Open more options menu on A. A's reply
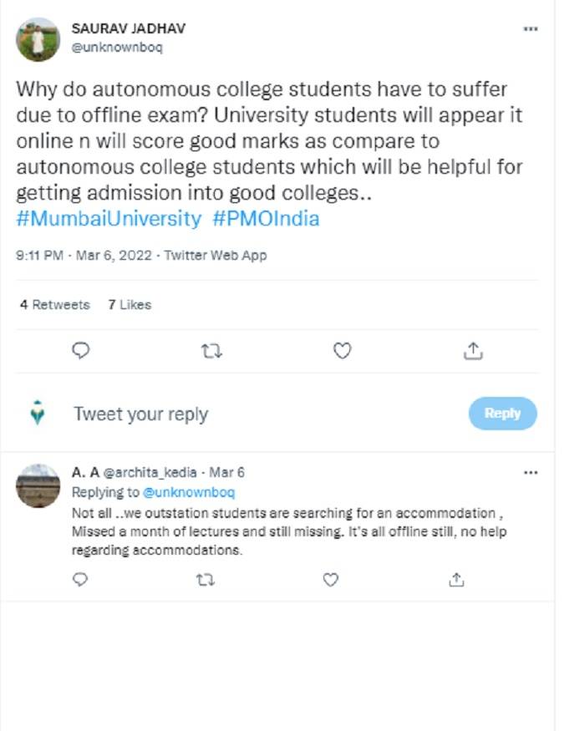564x731 pixels. 530,473
